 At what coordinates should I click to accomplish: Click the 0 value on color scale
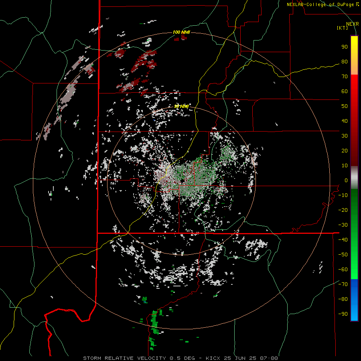346,180
